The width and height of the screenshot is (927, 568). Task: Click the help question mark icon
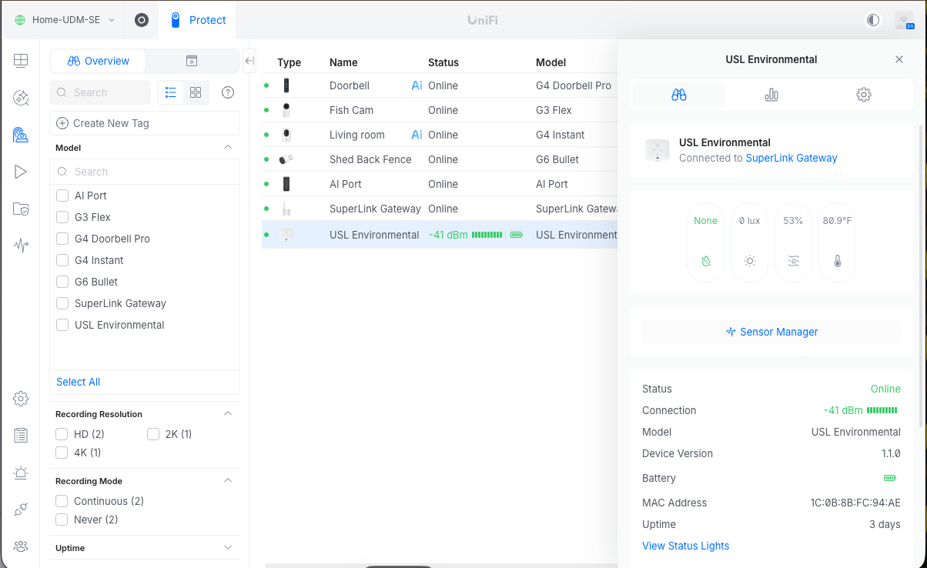point(228,92)
